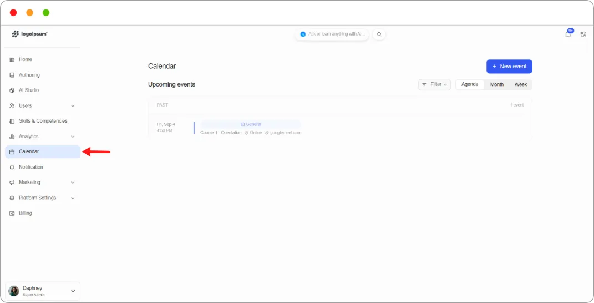Click the green maximize window button
Image resolution: width=594 pixels, height=303 pixels.
click(46, 13)
